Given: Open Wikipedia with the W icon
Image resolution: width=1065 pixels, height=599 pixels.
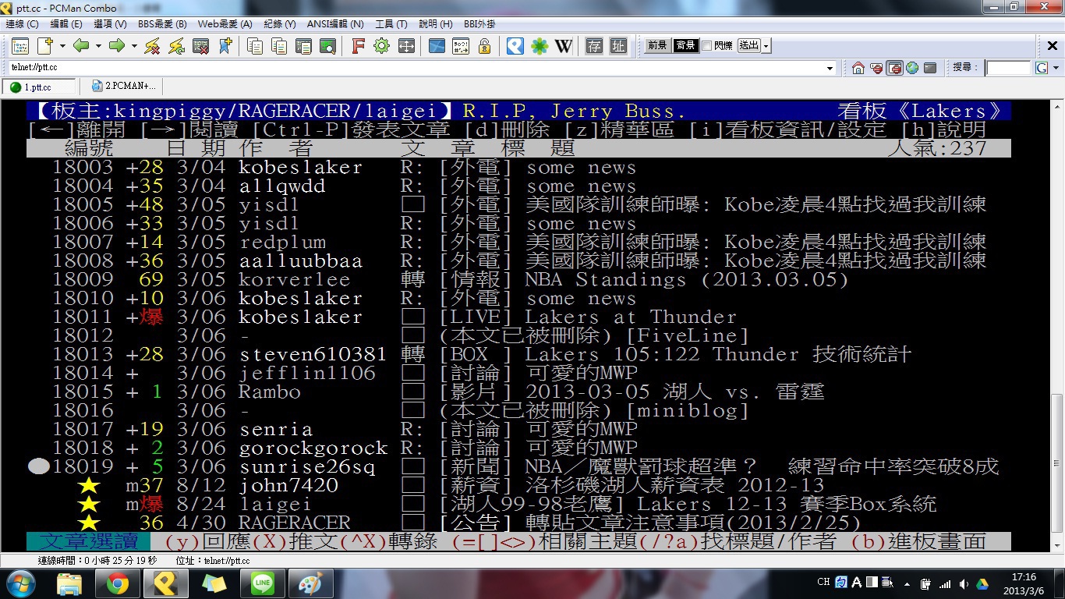Looking at the screenshot, I should click(563, 46).
